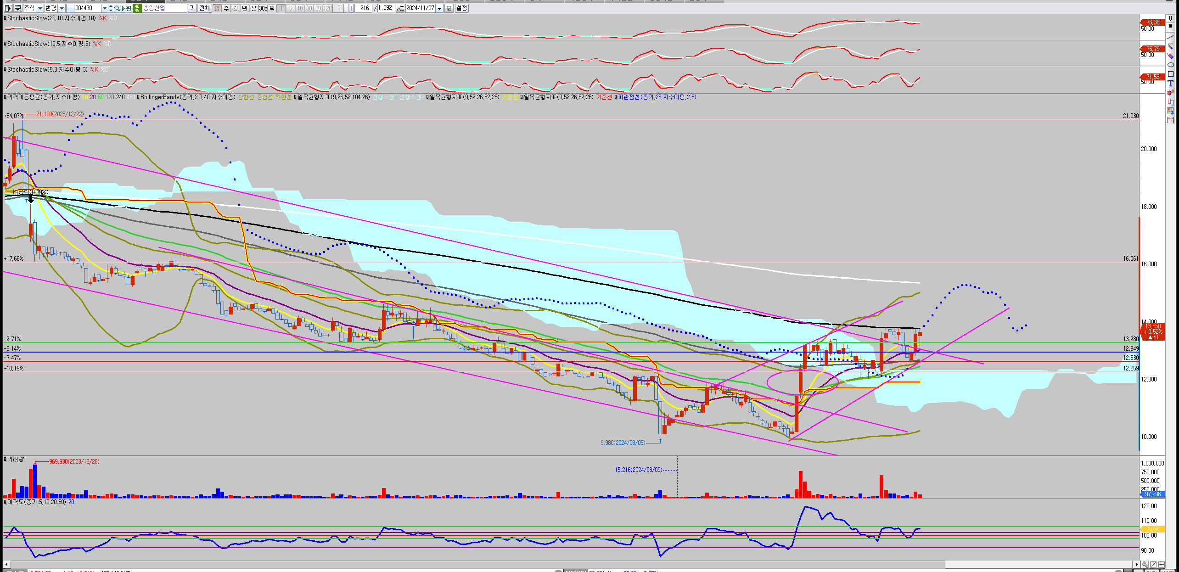Click the horizontal scrollbar left arrow

pyautogui.click(x=6, y=564)
